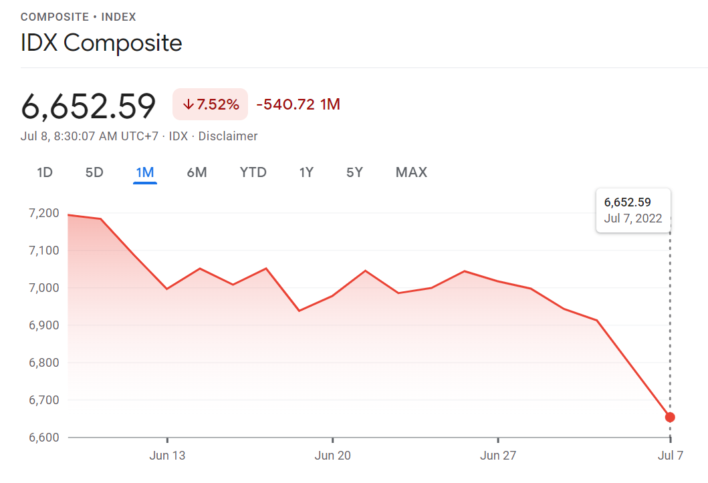Image resolution: width=708 pixels, height=483 pixels.
Task: Click the -540.72 1M change text
Action: click(x=298, y=104)
